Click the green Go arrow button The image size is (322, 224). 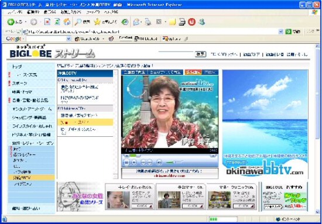[288, 32]
